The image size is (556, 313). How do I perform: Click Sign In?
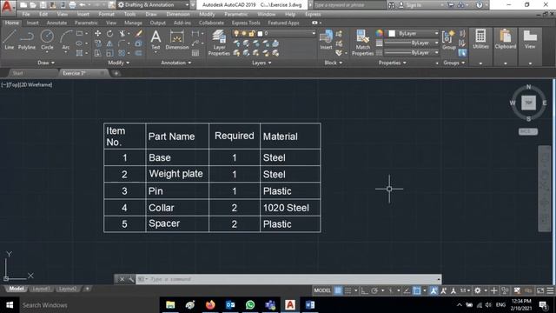(414, 5)
